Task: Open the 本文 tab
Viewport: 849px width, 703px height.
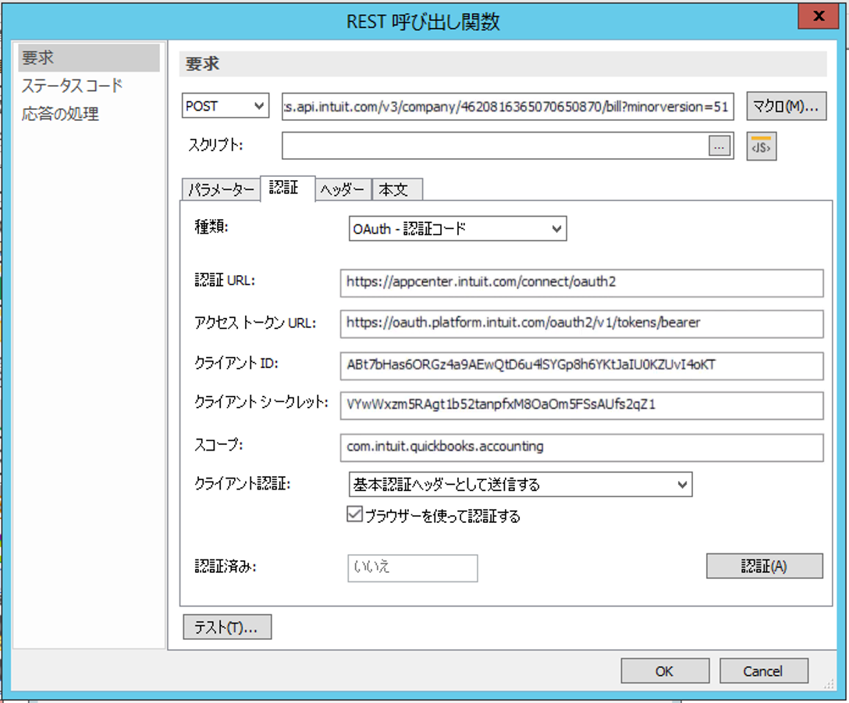Action: (396, 190)
